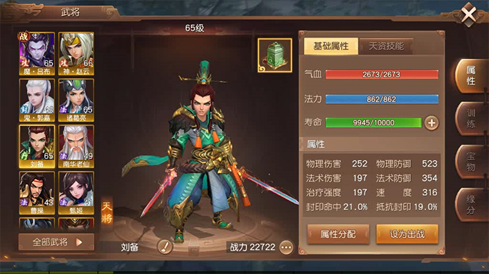The height and width of the screenshot is (274, 489).
Task: Click the green 寿命 progress bar
Action: tap(374, 123)
